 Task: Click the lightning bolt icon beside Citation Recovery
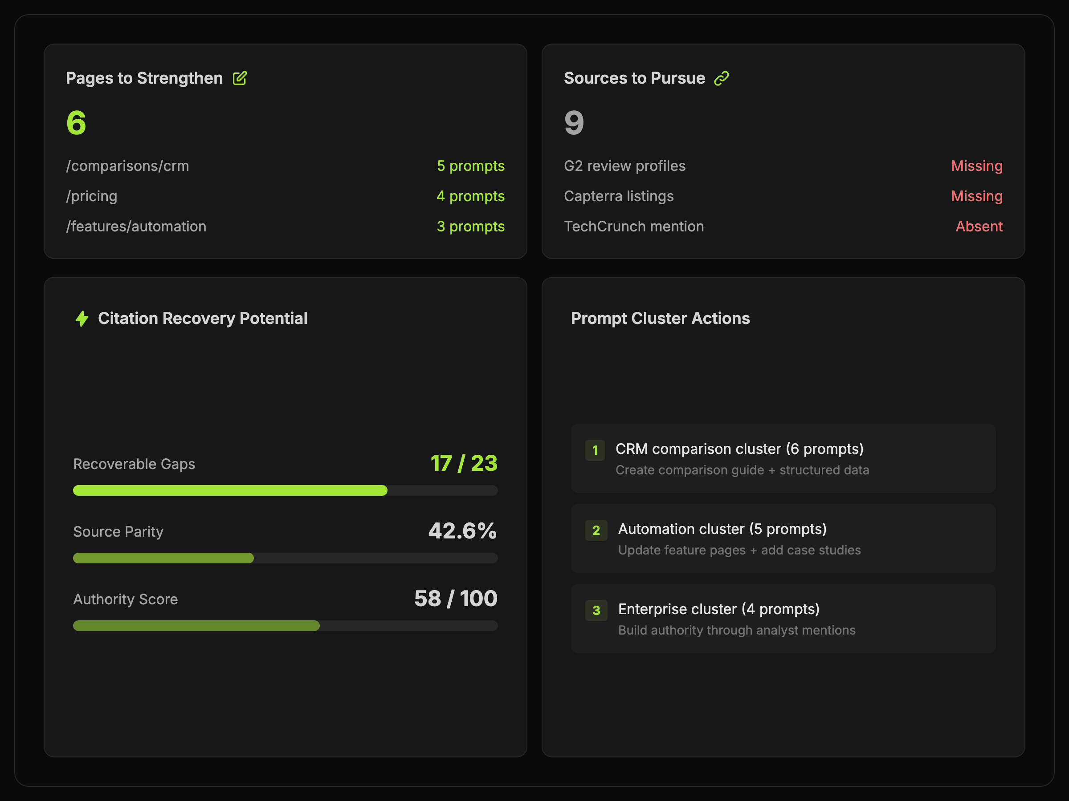(82, 319)
